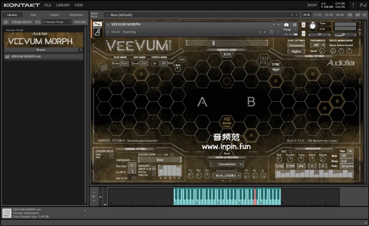Viewport: 369px width, 226px height.
Task: Open the arpeggiator Mode Off dropdown
Action: point(347,156)
